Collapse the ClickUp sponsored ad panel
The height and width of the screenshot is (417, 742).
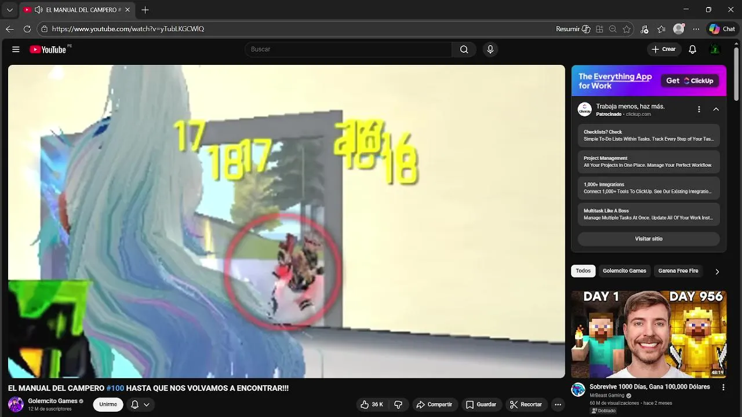pyautogui.click(x=716, y=109)
